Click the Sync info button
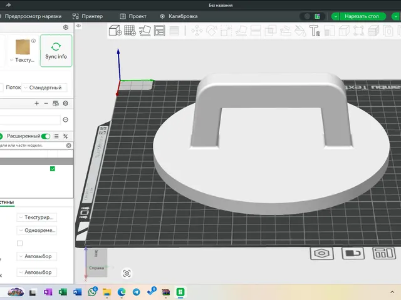The height and width of the screenshot is (300, 401). click(x=56, y=51)
